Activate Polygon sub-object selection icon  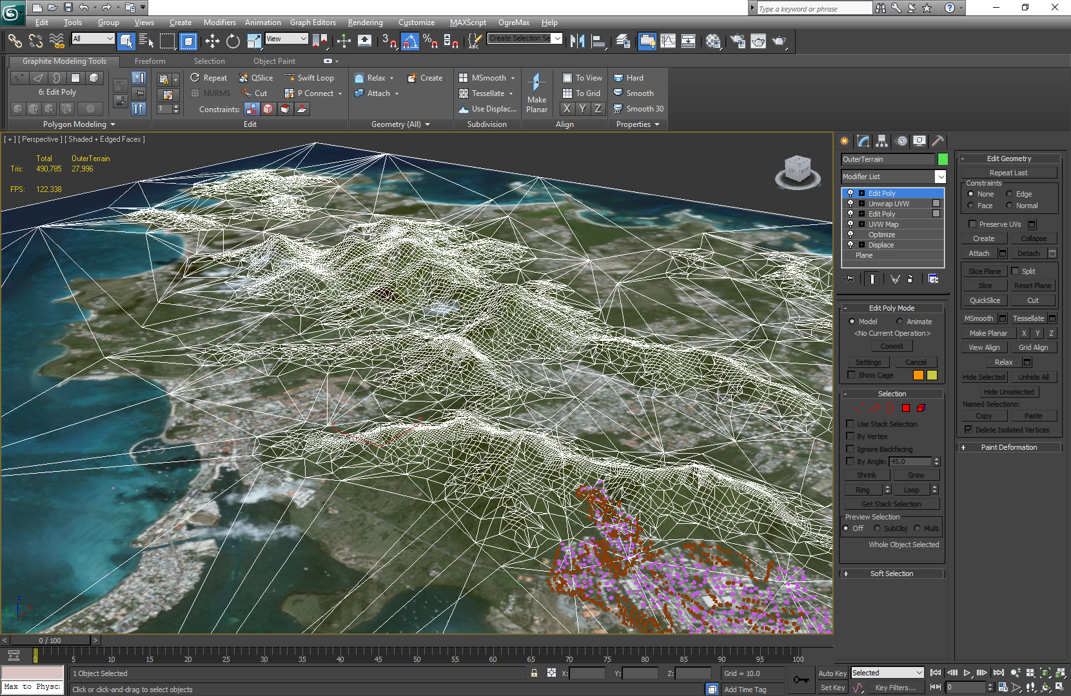coord(906,408)
